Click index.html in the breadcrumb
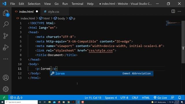The width and height of the screenshot is (185, 104). point(28,18)
